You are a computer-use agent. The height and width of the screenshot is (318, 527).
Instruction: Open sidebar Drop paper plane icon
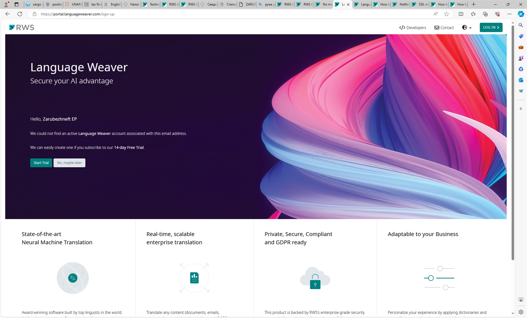521,91
